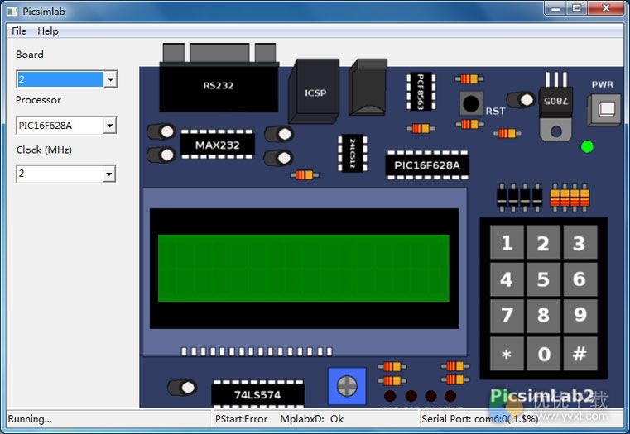630x434 pixels.
Task: Click the Running status text
Action: pyautogui.click(x=30, y=419)
